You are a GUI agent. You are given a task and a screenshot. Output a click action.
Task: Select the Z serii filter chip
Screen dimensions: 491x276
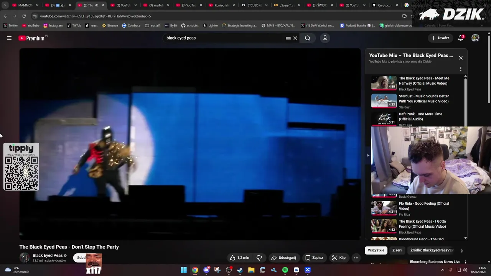coord(397,250)
